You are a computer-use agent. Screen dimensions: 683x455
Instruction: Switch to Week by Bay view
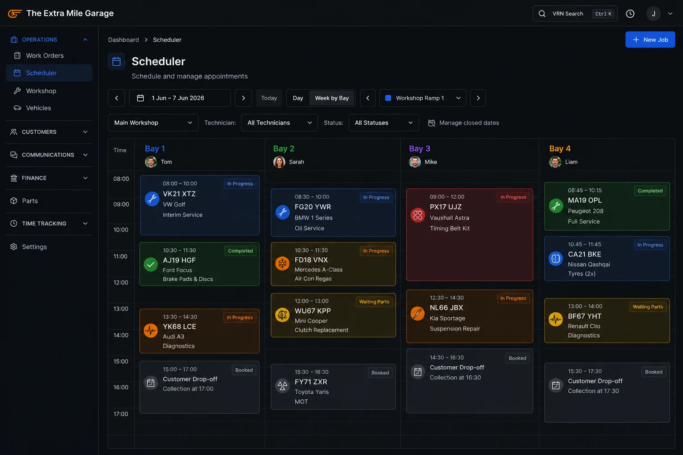click(332, 98)
